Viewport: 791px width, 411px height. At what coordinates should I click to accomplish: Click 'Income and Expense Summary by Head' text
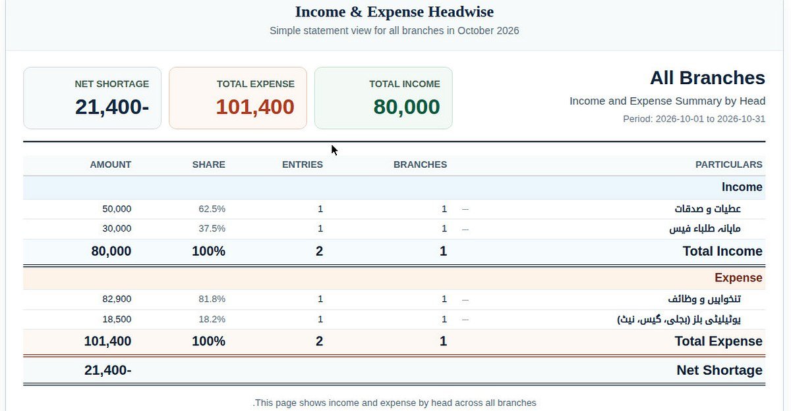click(x=667, y=101)
